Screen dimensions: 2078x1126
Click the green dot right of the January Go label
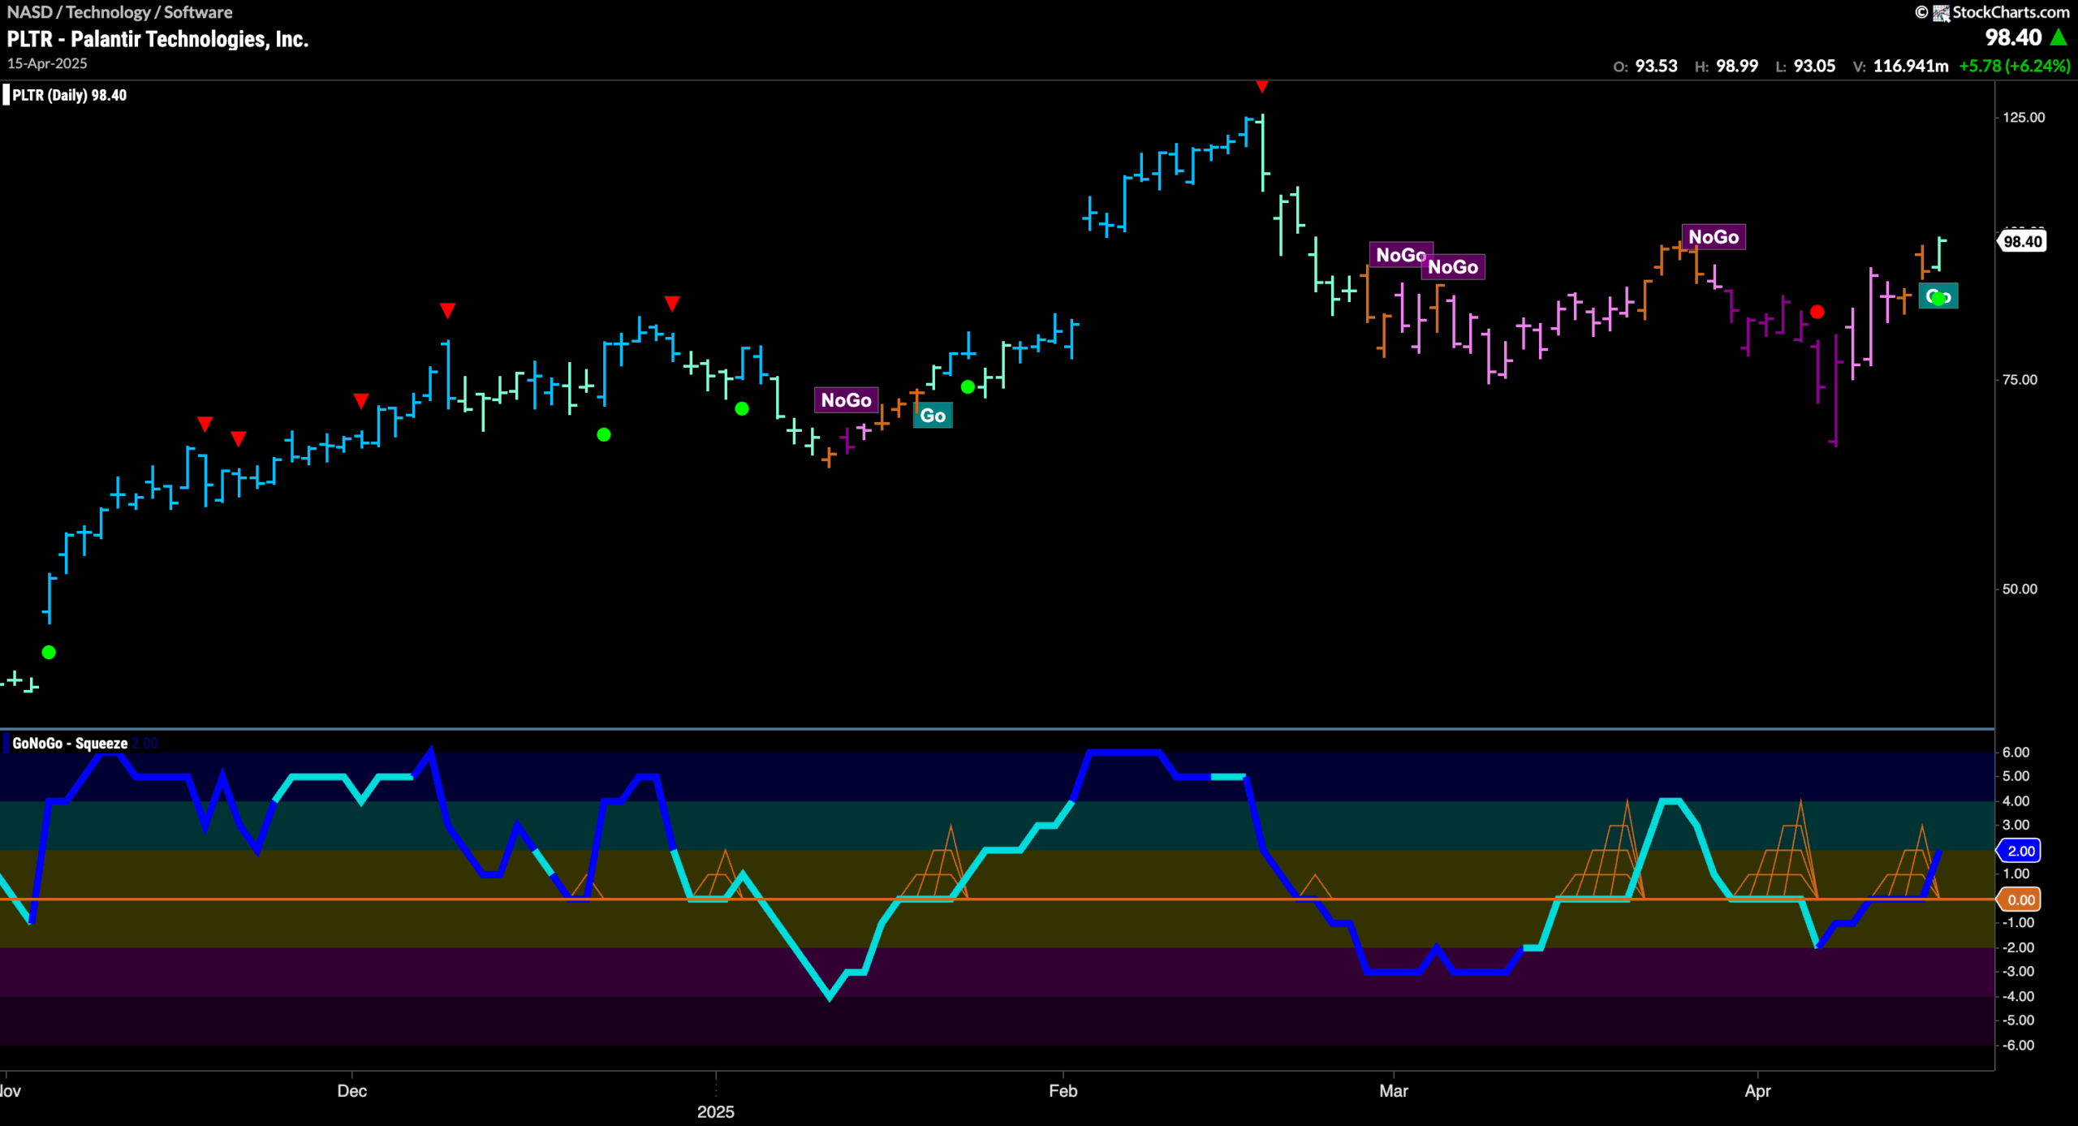968,387
